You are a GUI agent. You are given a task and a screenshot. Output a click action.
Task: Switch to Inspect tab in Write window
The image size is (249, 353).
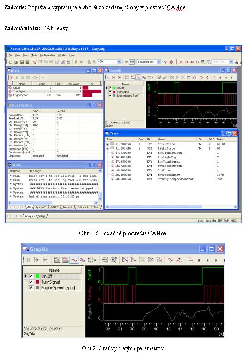[67, 207]
